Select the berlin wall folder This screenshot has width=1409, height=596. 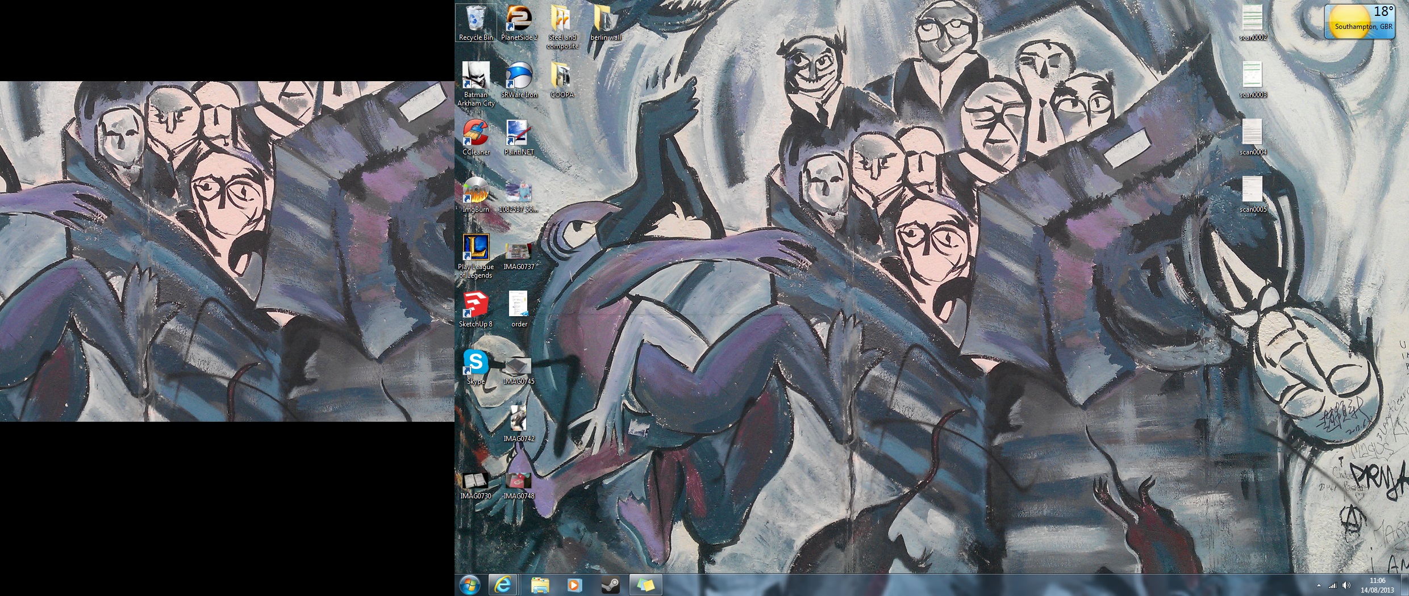tap(606, 22)
